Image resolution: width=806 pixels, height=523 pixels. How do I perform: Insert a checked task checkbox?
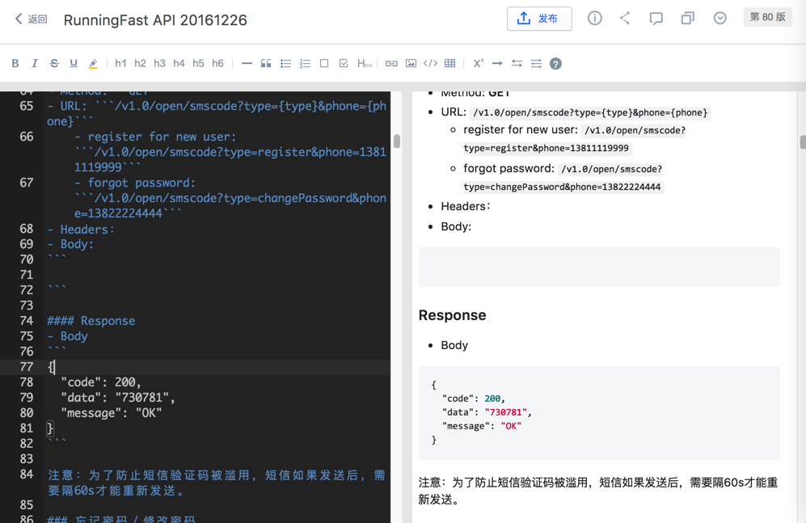[x=344, y=63]
